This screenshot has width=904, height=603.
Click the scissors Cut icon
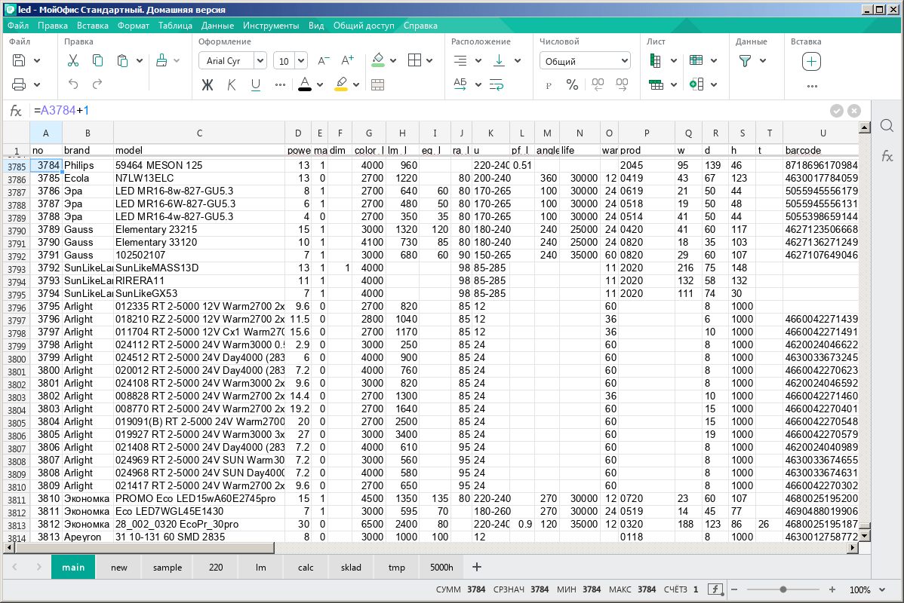click(73, 61)
